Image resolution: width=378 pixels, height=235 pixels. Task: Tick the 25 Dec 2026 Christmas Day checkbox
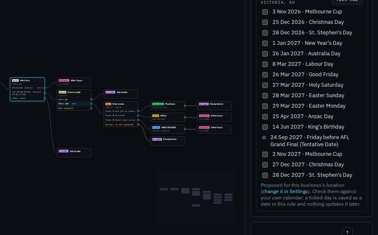[265, 23]
